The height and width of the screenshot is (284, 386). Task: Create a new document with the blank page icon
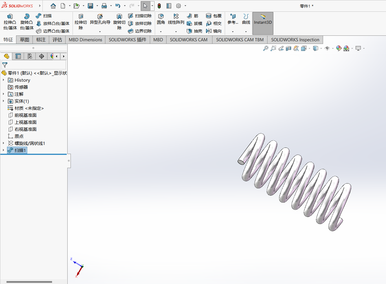pos(63,6)
